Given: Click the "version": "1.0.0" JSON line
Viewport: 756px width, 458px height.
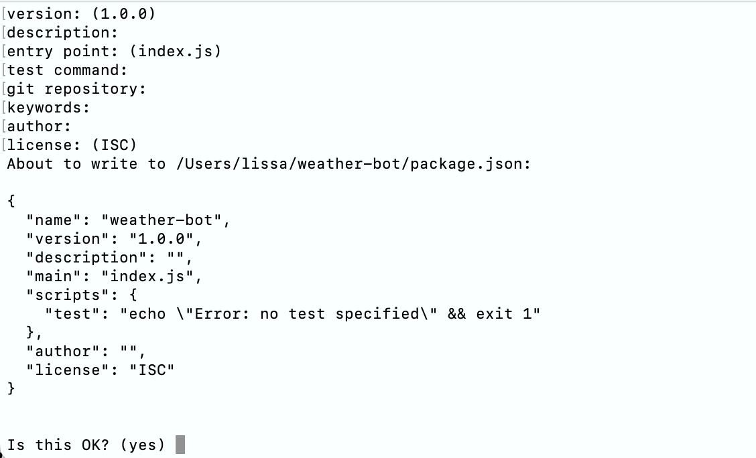Looking at the screenshot, I should (x=114, y=238).
